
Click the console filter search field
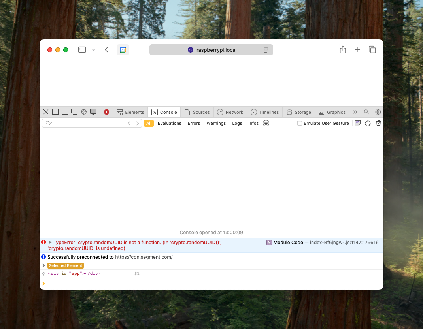(x=87, y=123)
